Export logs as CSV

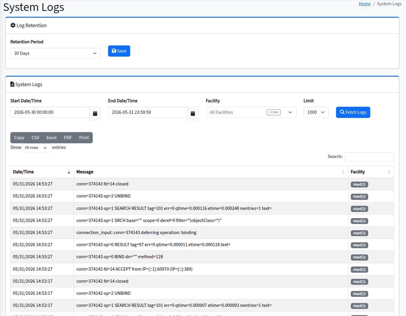pos(35,138)
